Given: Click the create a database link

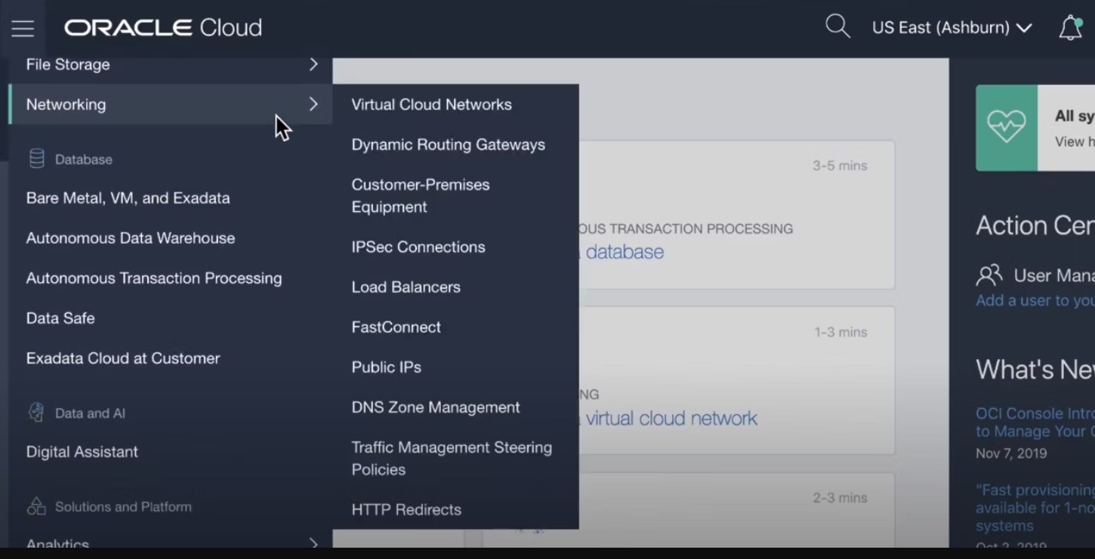Looking at the screenshot, I should pos(624,251).
